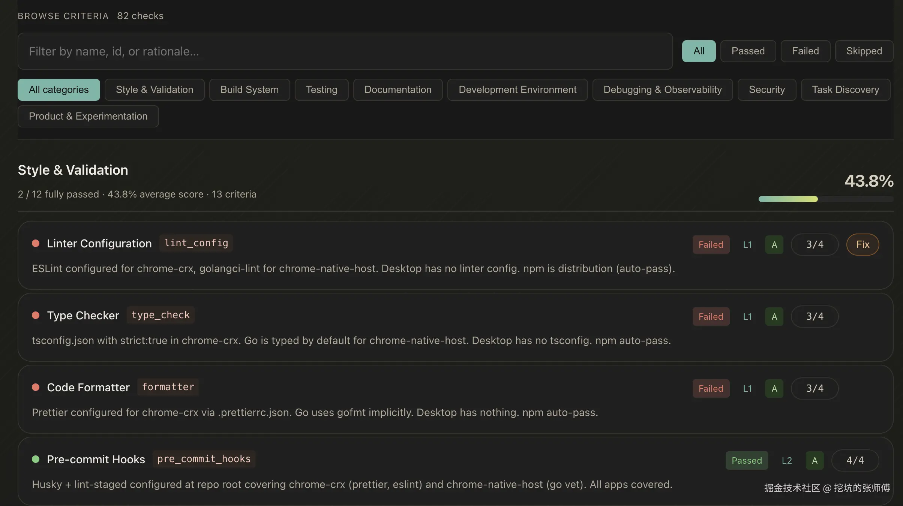This screenshot has height=506, width=903.
Task: Click the L1 level on Type Checker
Action: [x=747, y=316]
